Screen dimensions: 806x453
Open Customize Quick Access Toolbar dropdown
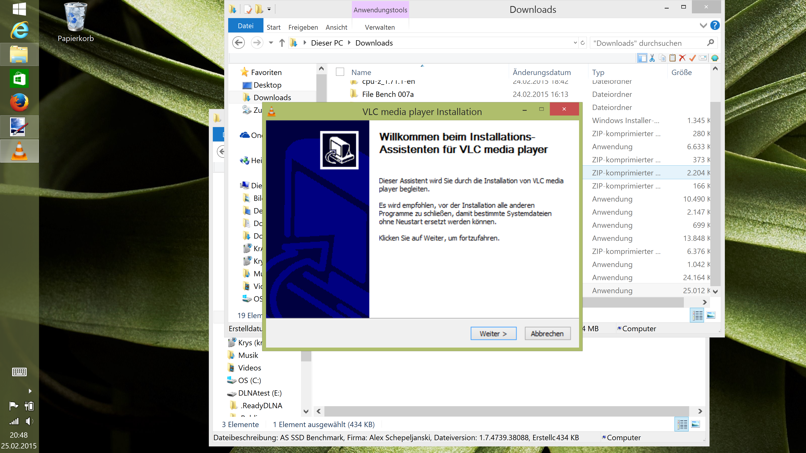coord(269,9)
